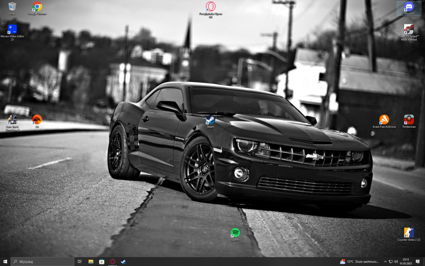Open the clock showing 23:13

[x=406, y=262]
